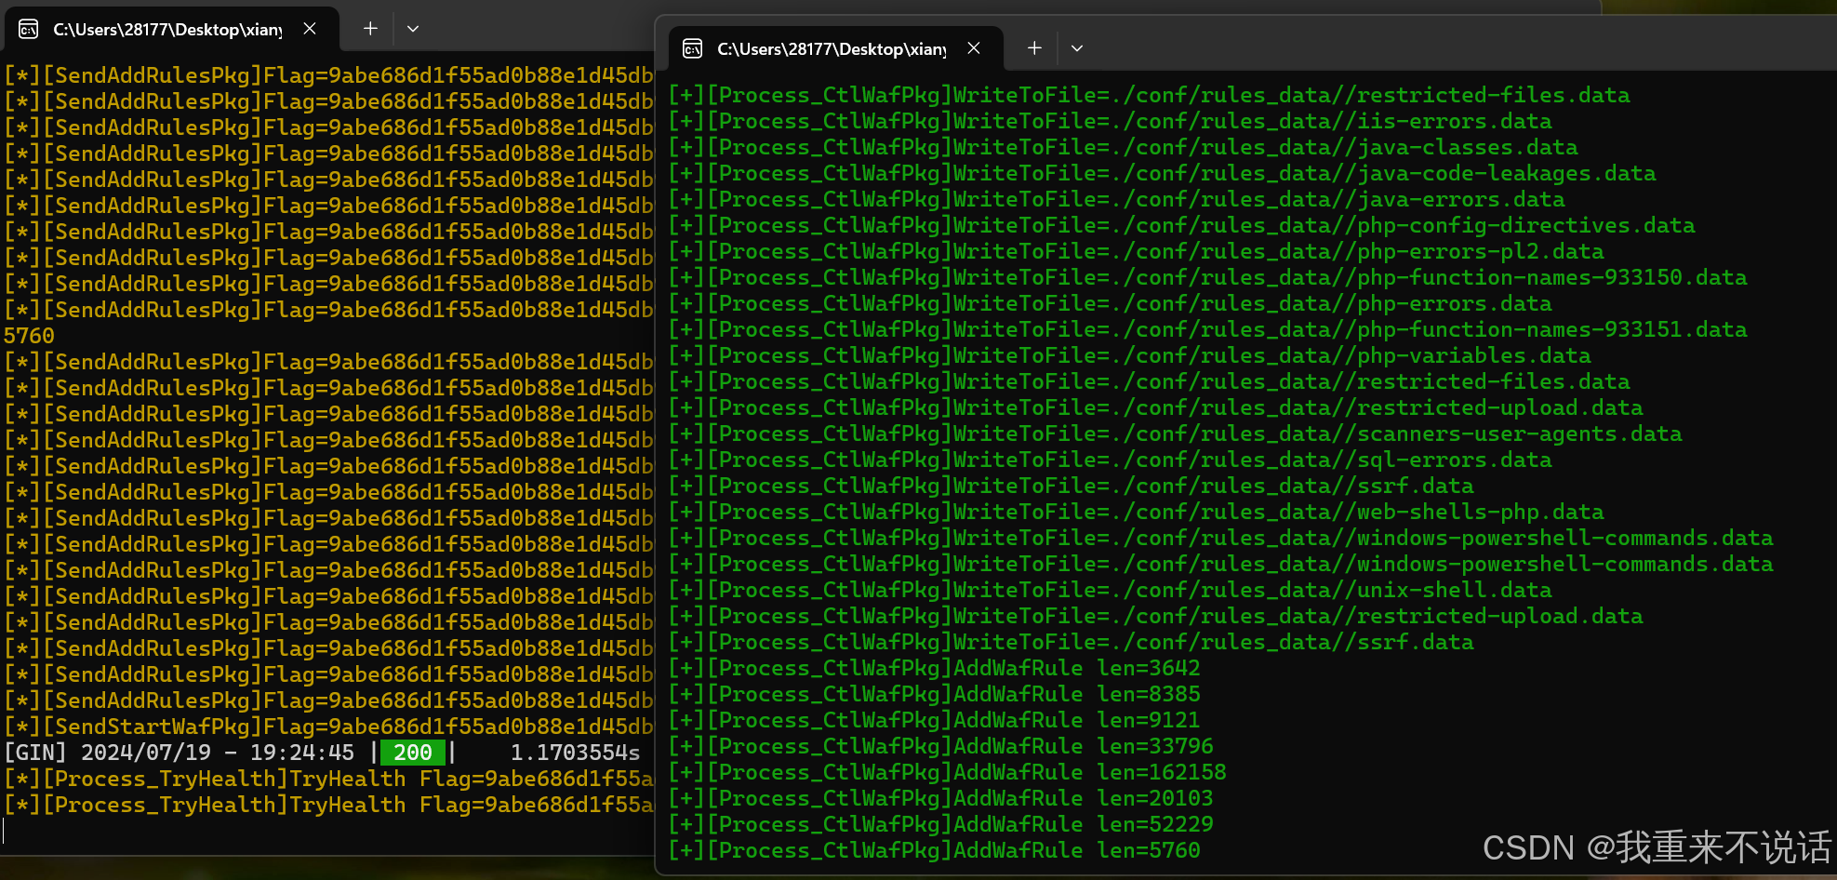Select the left window's C:\Users\28177\Desktop tab
This screenshot has width=1837, height=880.
tap(171, 30)
